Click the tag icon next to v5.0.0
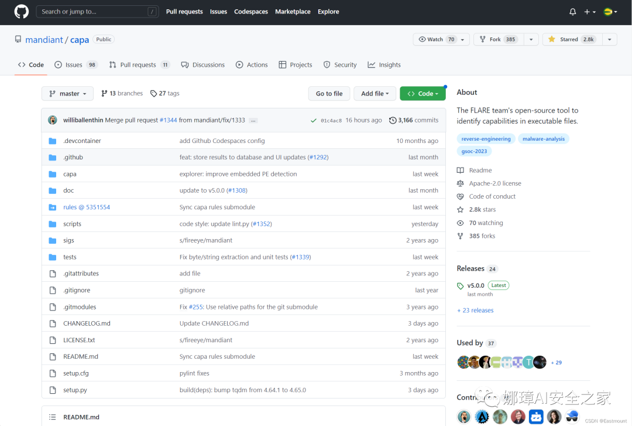The width and height of the screenshot is (632, 426). (461, 286)
